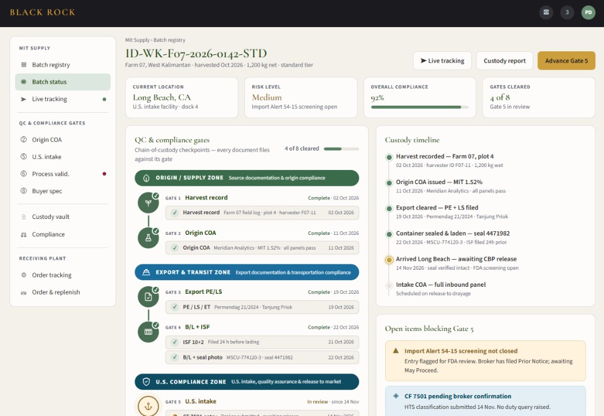Screen dimensions: 604x416
Task: Click the Current Location card
Action: pos(182,97)
